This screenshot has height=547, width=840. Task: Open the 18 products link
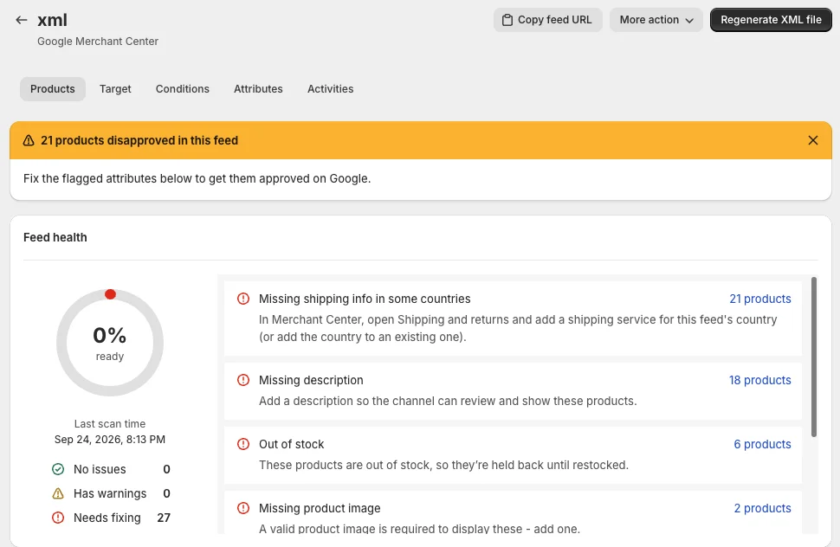click(759, 380)
